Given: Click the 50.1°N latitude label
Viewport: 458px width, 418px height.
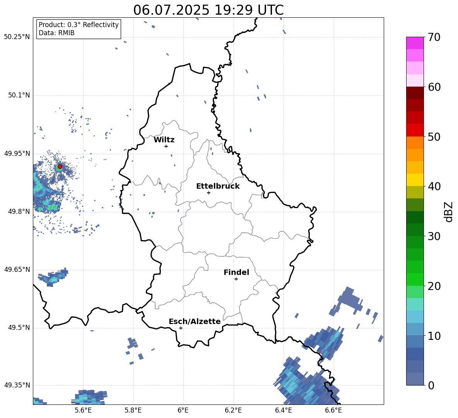Looking at the screenshot, I should 19,95.
